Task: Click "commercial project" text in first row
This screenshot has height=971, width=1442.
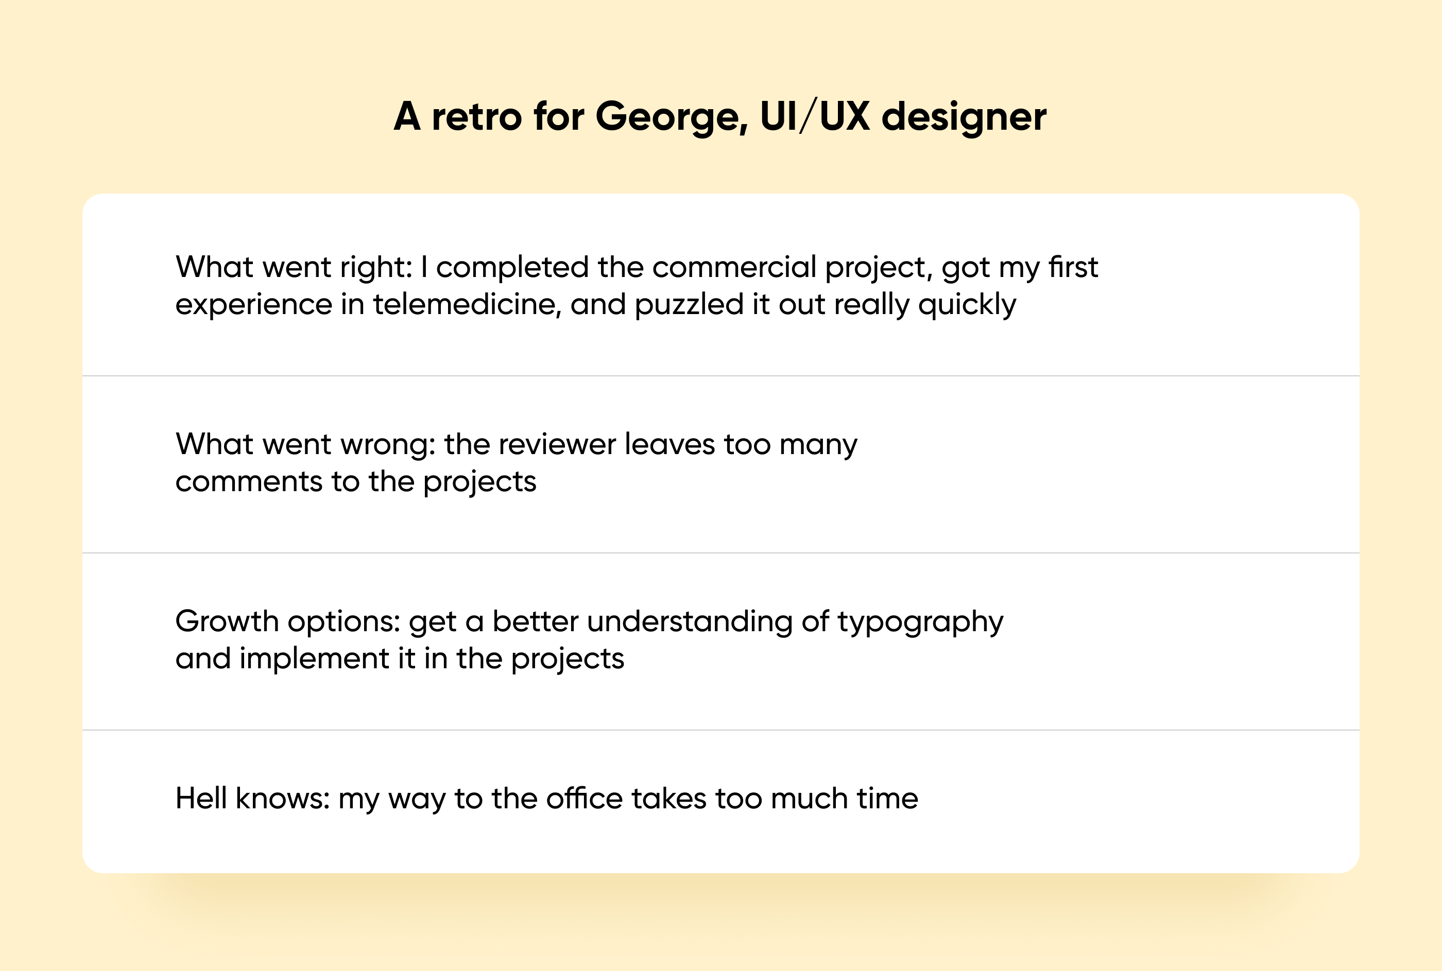Action: [792, 268]
